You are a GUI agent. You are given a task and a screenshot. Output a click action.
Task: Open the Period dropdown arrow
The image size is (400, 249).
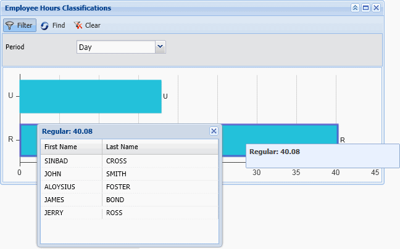160,46
